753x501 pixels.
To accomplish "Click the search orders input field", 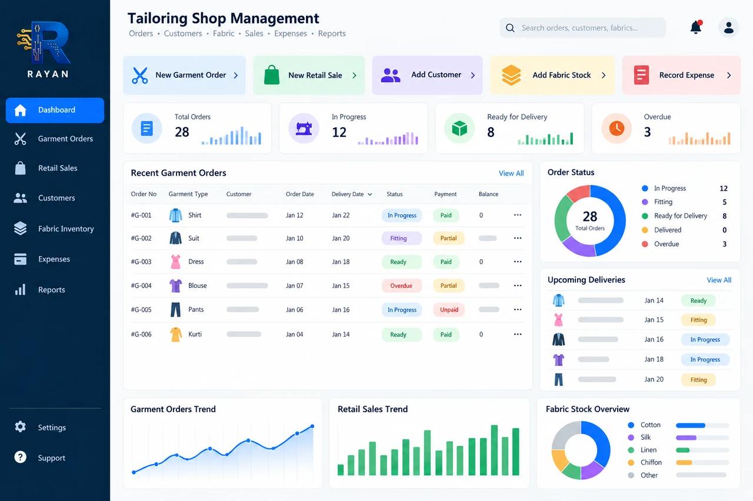I will pyautogui.click(x=582, y=28).
